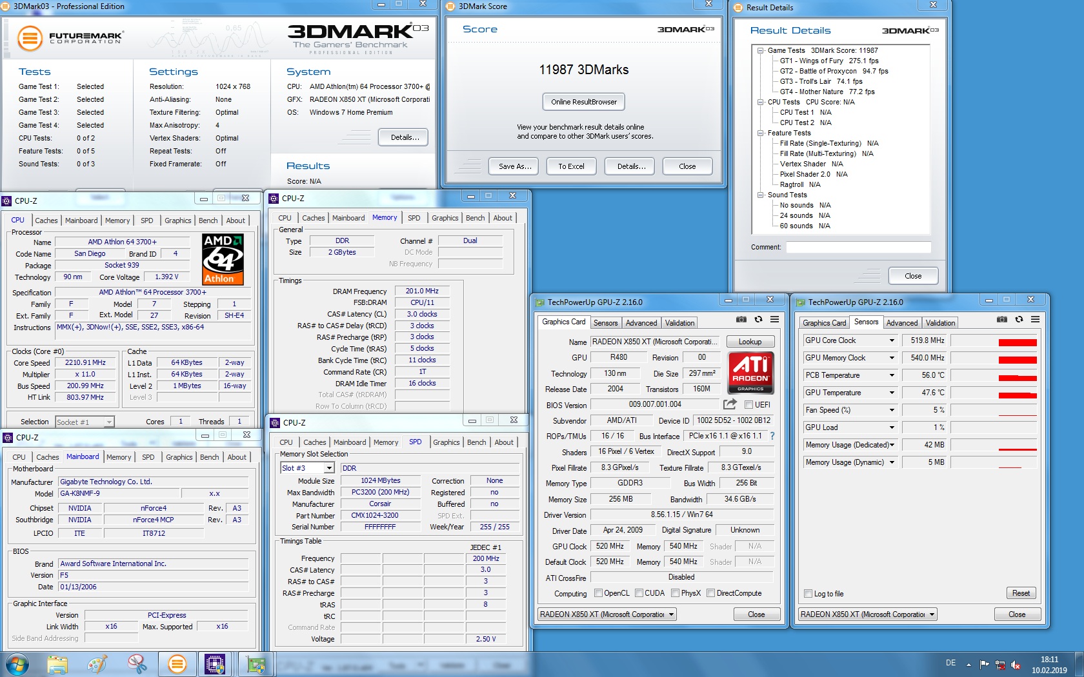Image resolution: width=1084 pixels, height=677 pixels.
Task: Click Save As... in 3DMark Score window
Action: coord(515,166)
